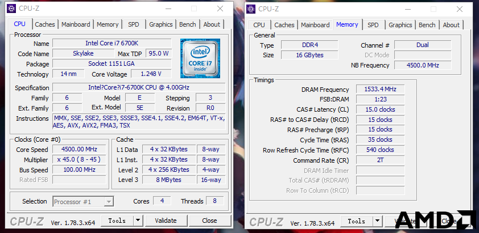Open the SPD tab in left CPU-Z window
Screen dimensions: 479x233
tap(134, 24)
